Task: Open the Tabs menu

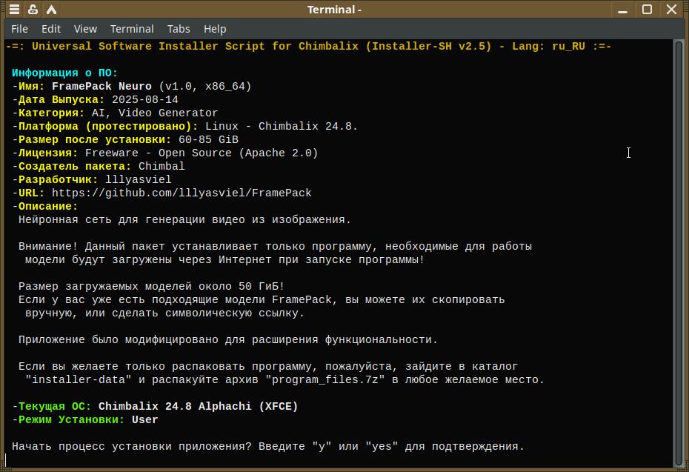Action: (x=179, y=29)
